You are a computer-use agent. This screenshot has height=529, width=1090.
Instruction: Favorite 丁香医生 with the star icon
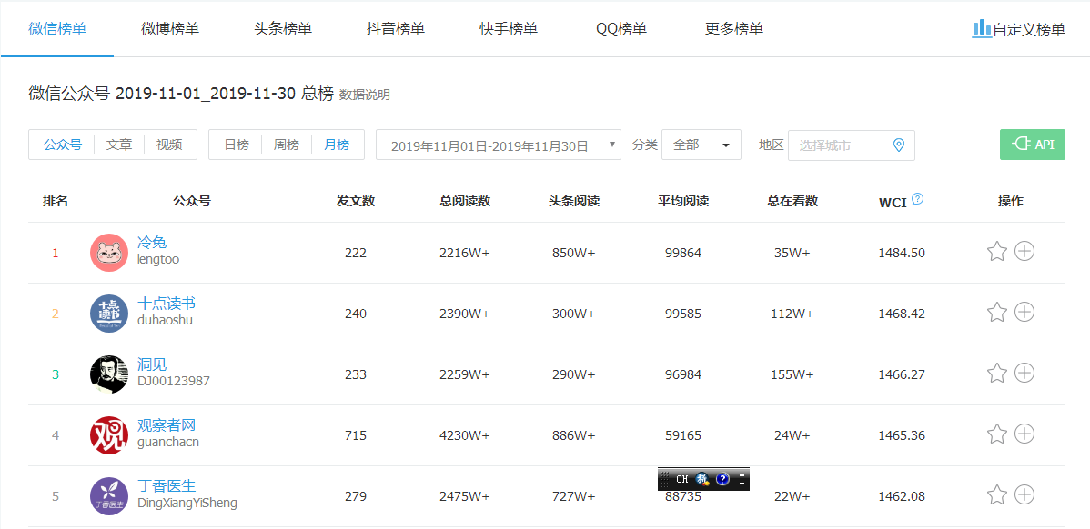point(997,495)
